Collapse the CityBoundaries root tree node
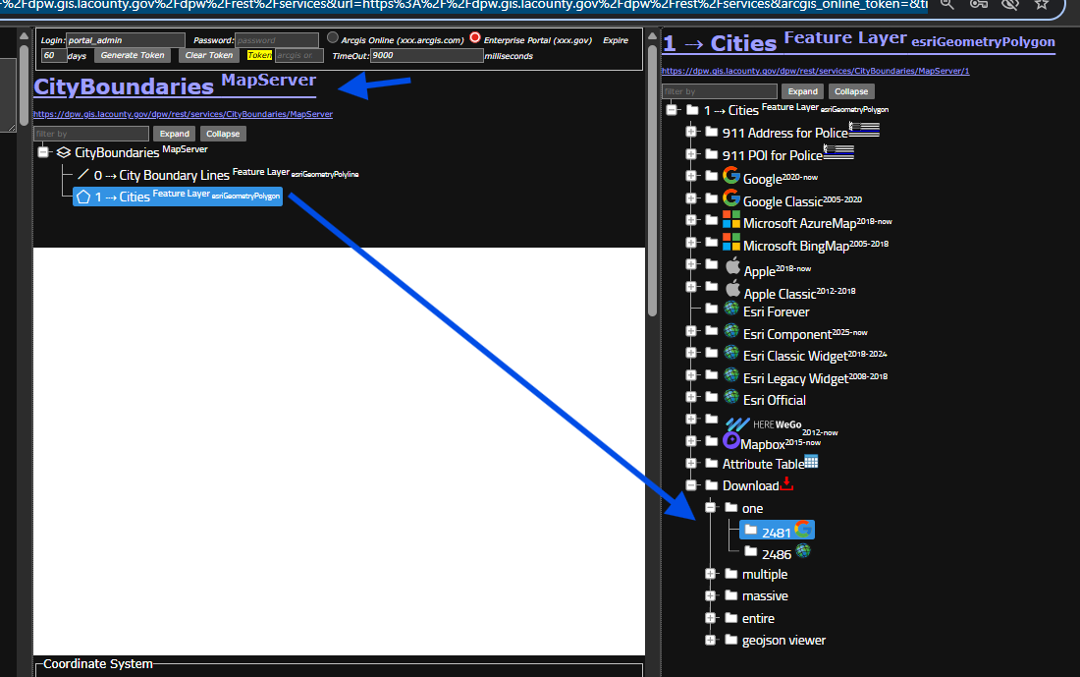 pos(43,152)
